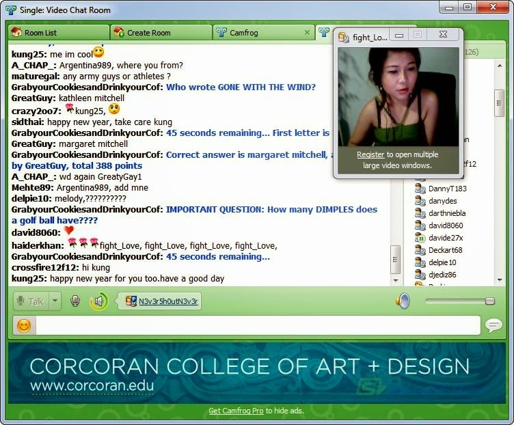Click delpie10's webcam user icon
514x425 pixels.
point(420,262)
